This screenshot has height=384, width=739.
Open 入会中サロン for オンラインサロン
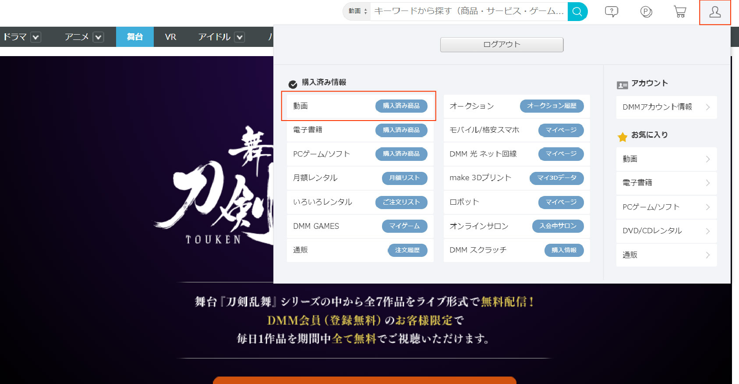coord(558,226)
